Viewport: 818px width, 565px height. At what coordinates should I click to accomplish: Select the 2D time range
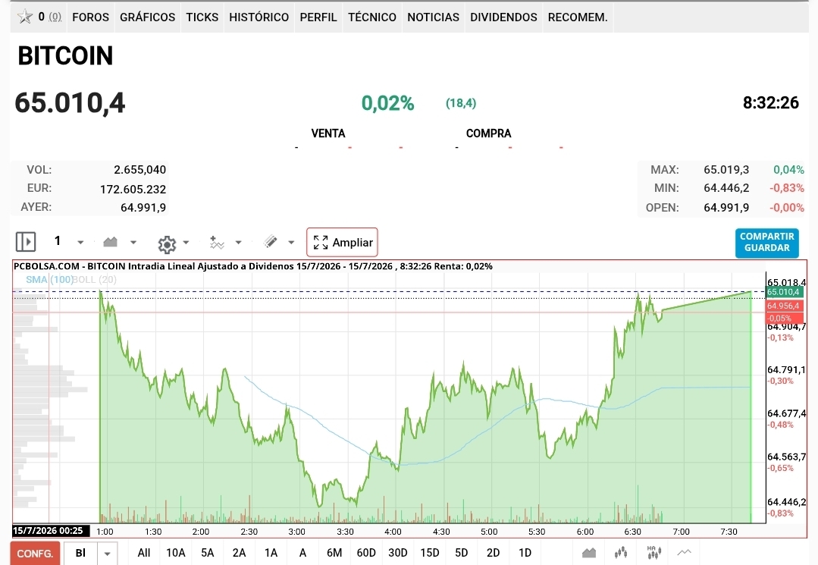click(x=493, y=553)
